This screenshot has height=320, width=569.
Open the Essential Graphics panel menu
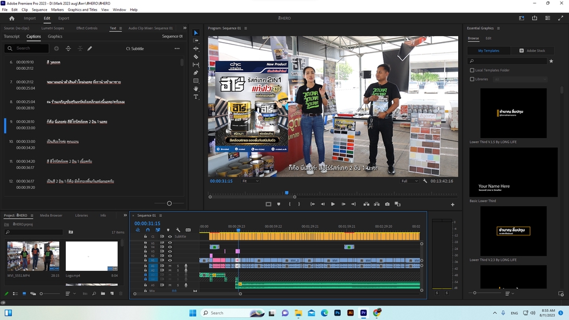pos(498,28)
